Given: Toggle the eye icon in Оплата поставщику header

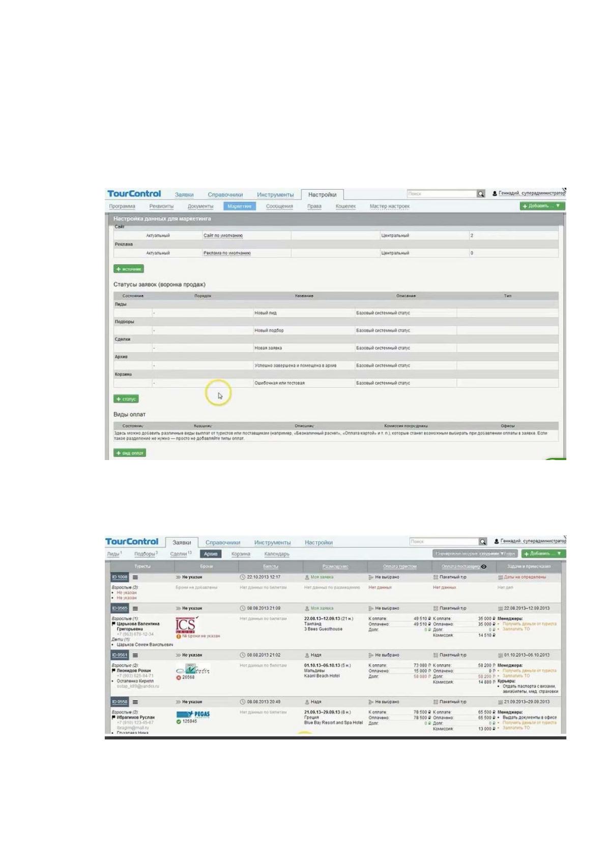Looking at the screenshot, I should (x=484, y=566).
